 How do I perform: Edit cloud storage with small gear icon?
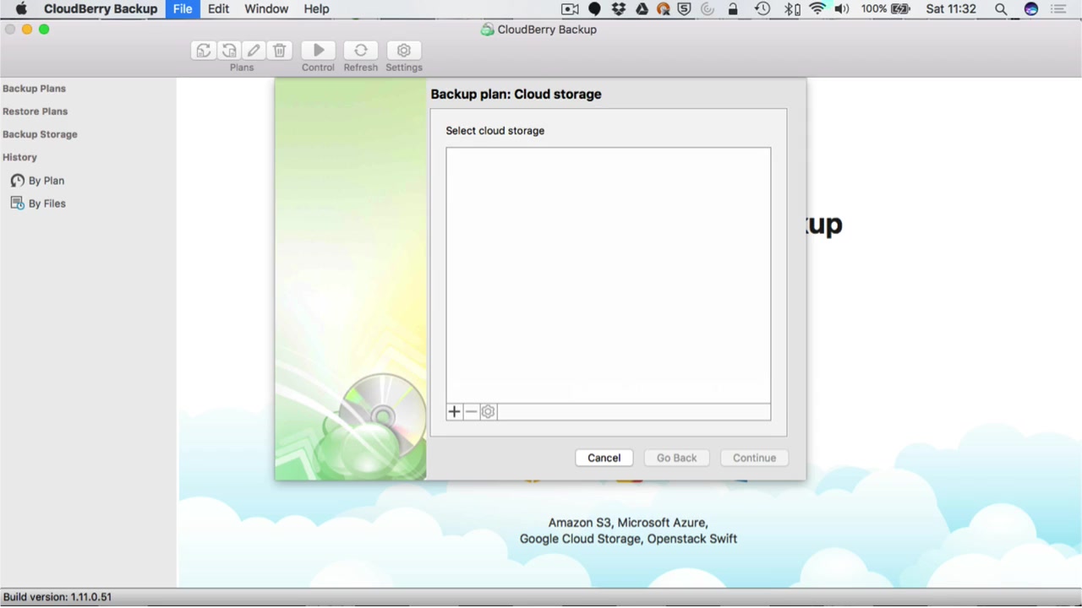[488, 412]
